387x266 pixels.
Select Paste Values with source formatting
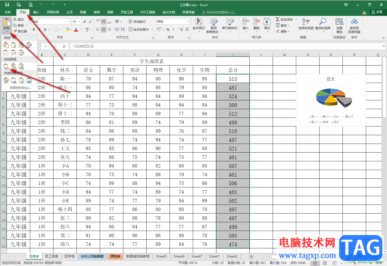pyautogui.click(x=22, y=67)
